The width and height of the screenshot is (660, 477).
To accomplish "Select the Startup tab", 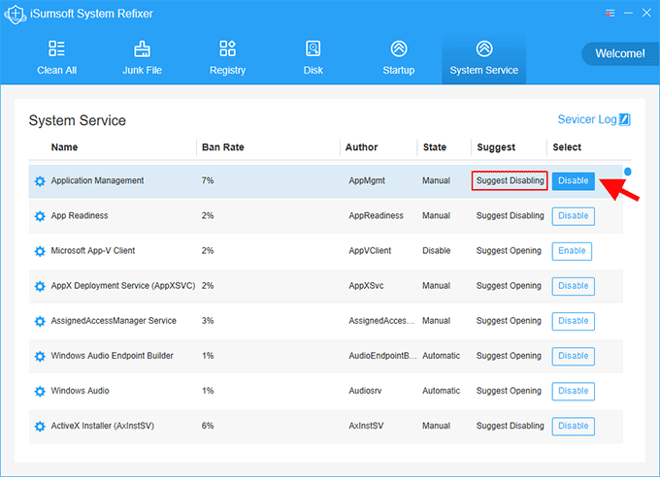I will pos(399,58).
